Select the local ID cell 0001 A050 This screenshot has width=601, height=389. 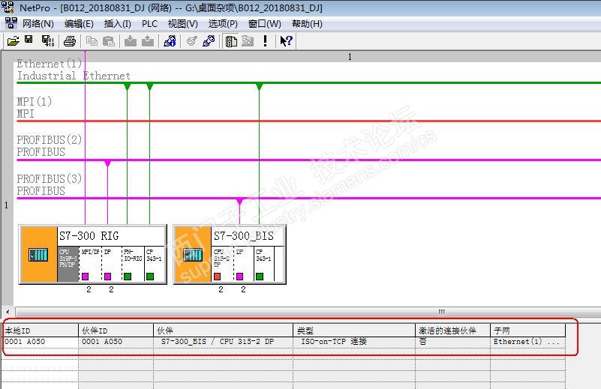pyautogui.click(x=40, y=342)
